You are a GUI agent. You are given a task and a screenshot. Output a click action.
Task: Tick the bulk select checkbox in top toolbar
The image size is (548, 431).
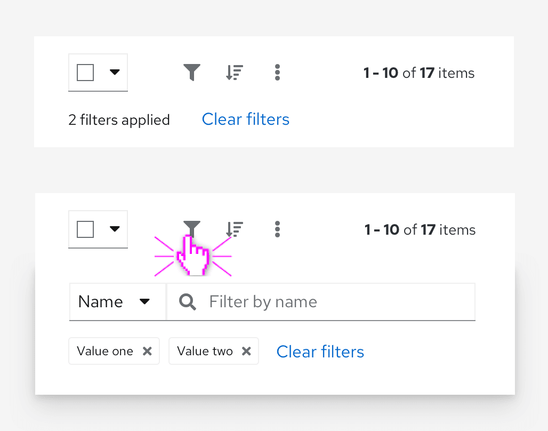click(x=85, y=73)
